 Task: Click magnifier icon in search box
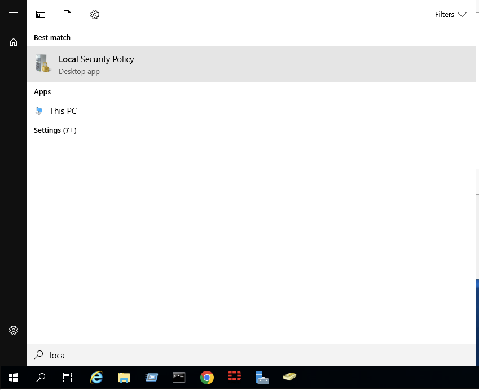tap(38, 355)
